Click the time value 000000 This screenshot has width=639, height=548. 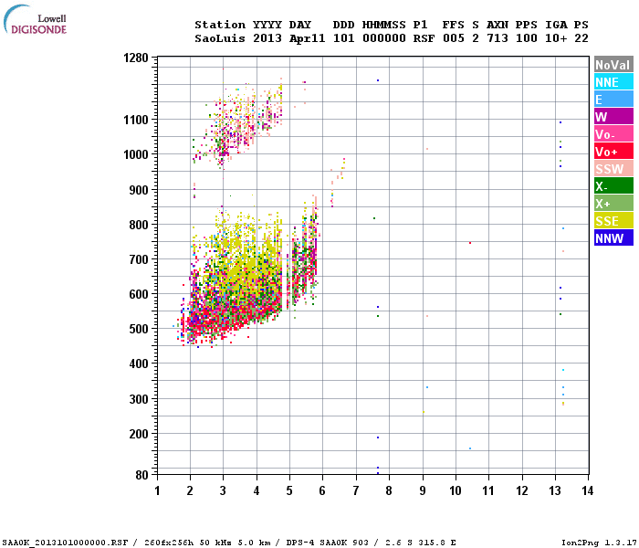coord(384,38)
